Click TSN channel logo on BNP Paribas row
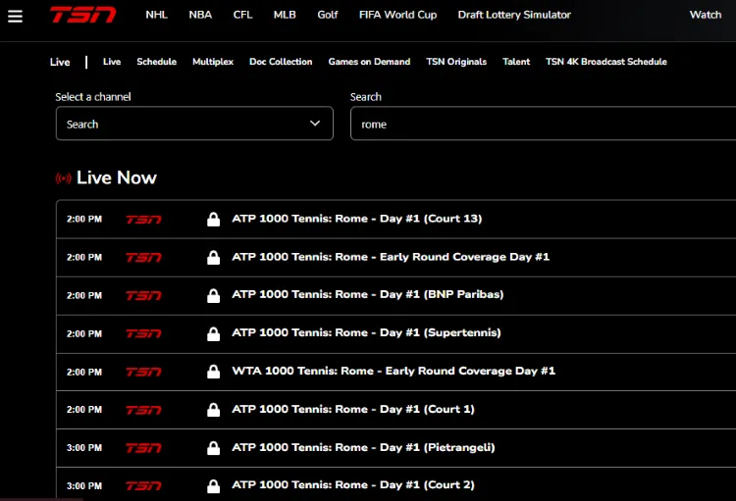 tap(143, 295)
